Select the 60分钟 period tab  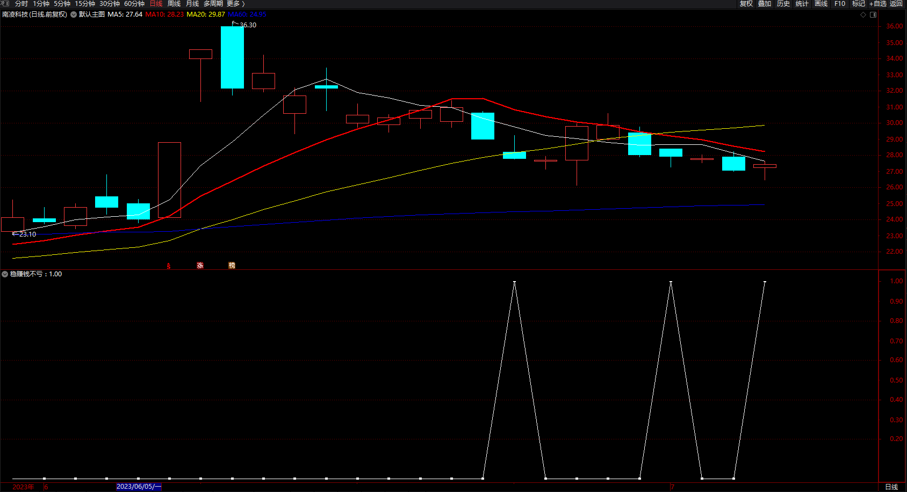[x=134, y=4]
